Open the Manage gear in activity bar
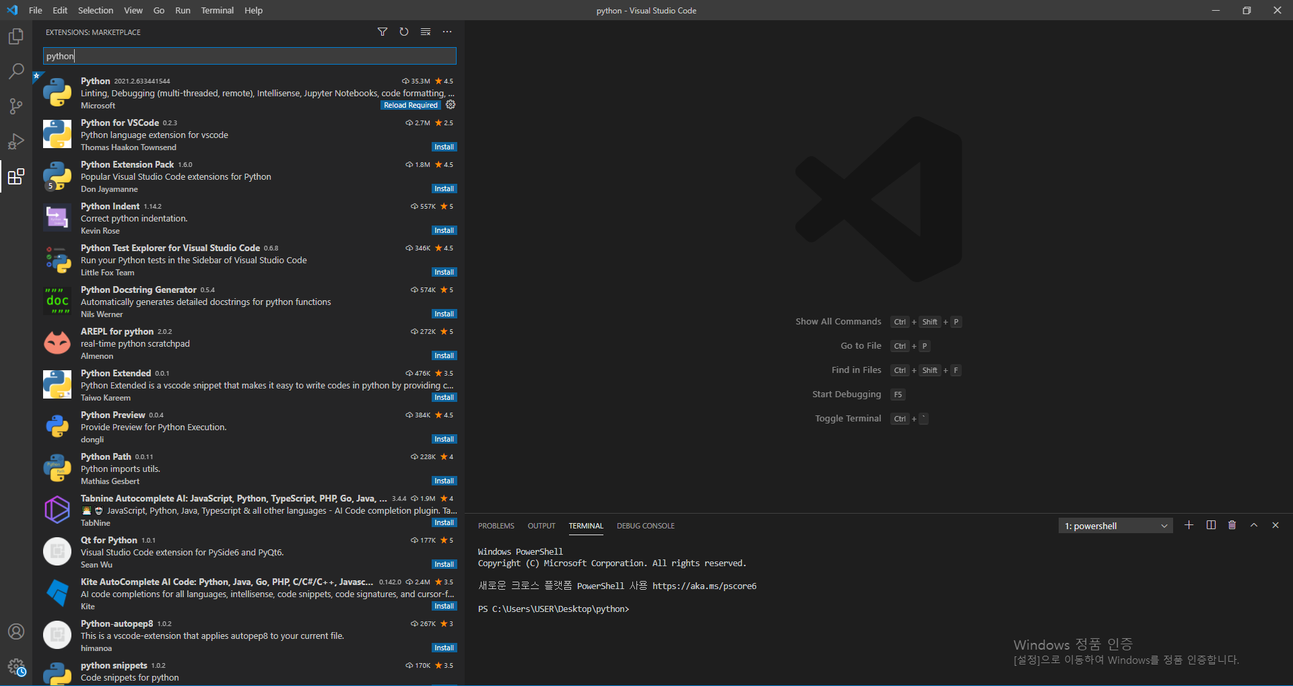The height and width of the screenshot is (686, 1293). (x=16, y=667)
